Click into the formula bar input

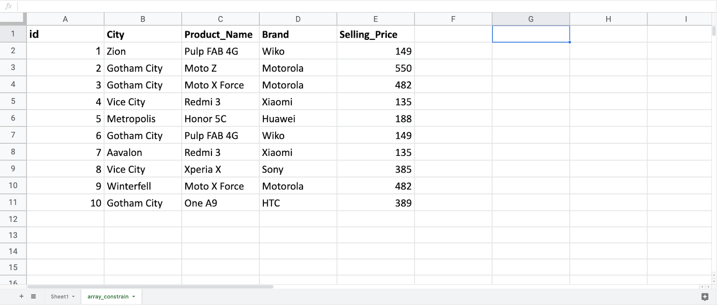click(x=359, y=6)
